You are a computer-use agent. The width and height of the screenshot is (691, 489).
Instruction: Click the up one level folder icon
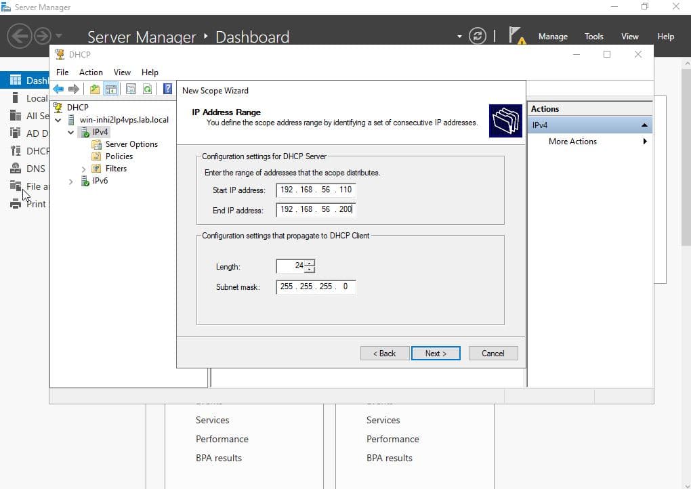pos(95,89)
